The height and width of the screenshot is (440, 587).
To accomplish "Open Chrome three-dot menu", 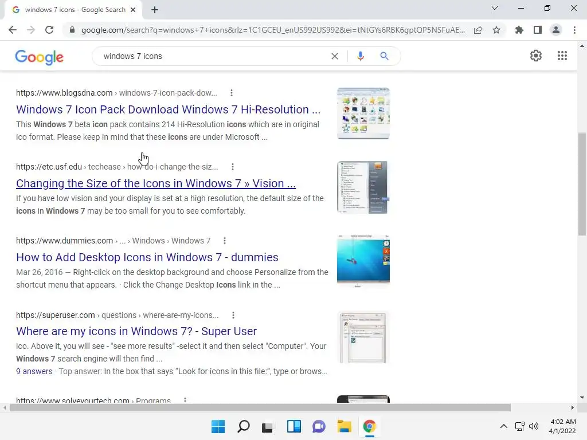I will click(574, 30).
